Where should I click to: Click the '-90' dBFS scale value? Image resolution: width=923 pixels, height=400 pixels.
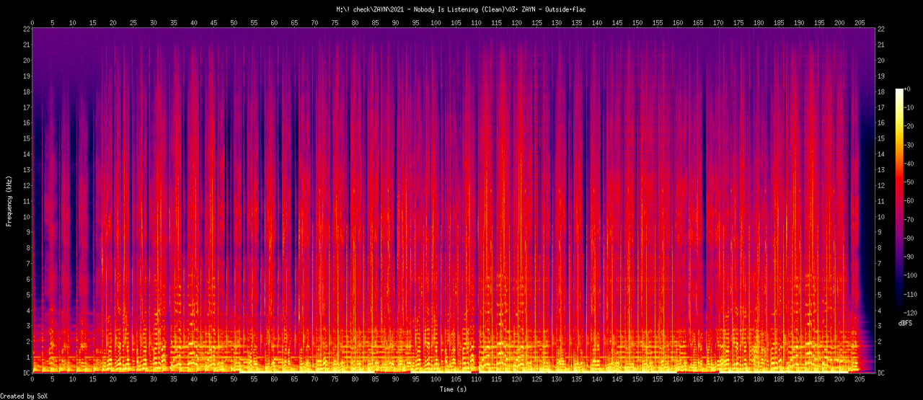pyautogui.click(x=911, y=257)
